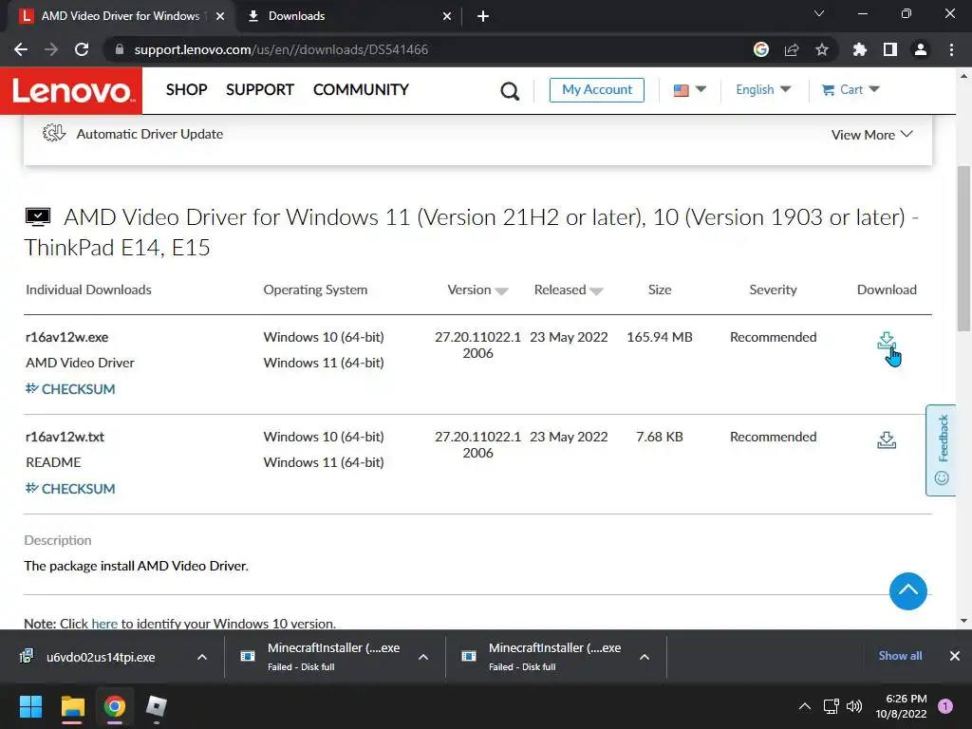Click the My Account button

click(x=597, y=90)
